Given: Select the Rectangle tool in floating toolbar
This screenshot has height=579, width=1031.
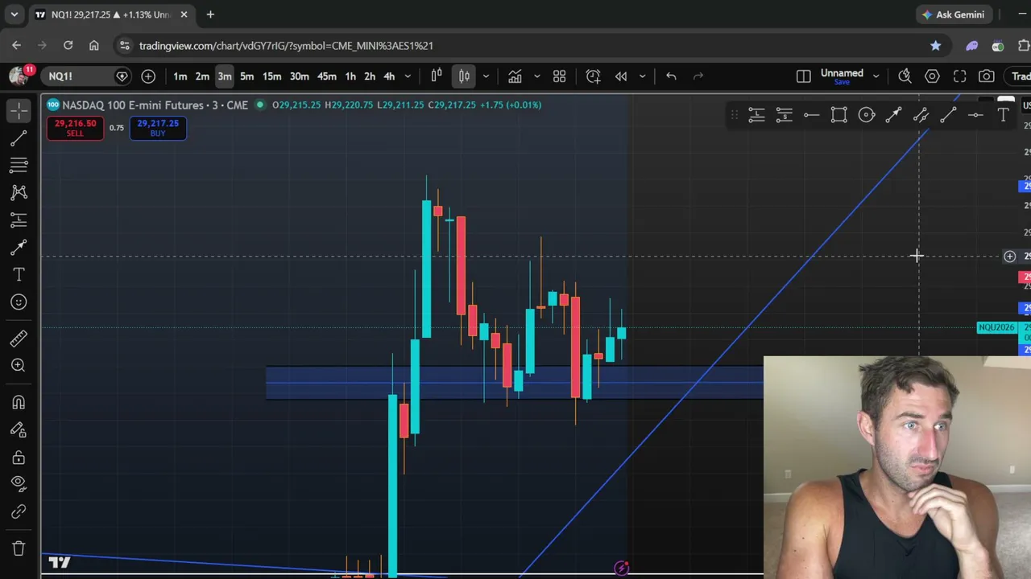Looking at the screenshot, I should (838, 116).
